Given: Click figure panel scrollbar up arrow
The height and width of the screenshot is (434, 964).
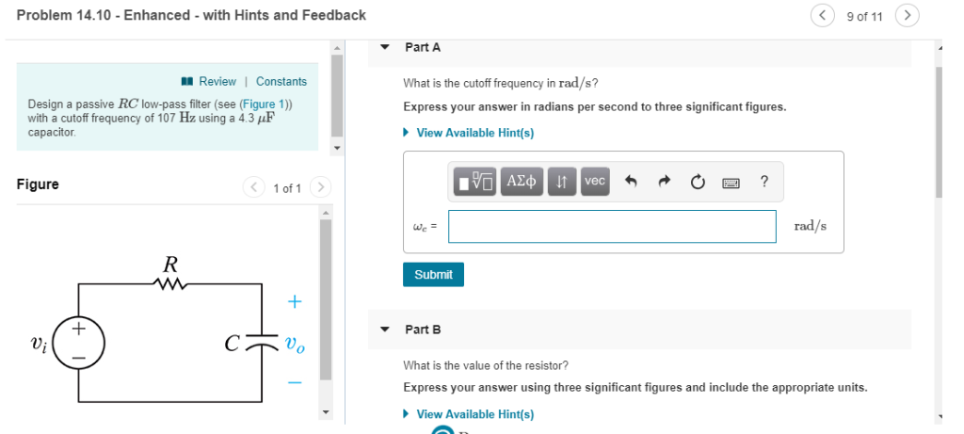Looking at the screenshot, I should pyautogui.click(x=327, y=213).
